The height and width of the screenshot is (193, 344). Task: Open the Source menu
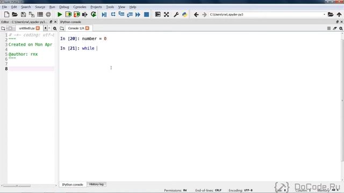[x=40, y=7]
